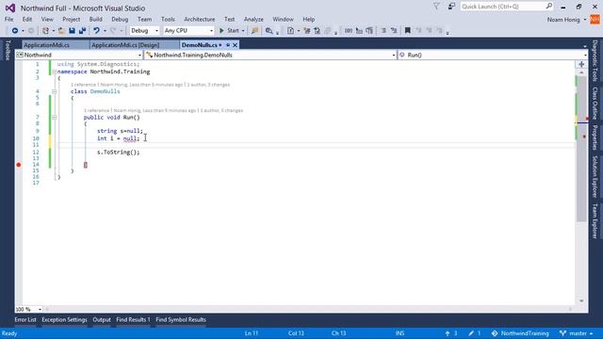Open the Properties side tab
This screenshot has width=603, height=339.
pyautogui.click(x=595, y=137)
